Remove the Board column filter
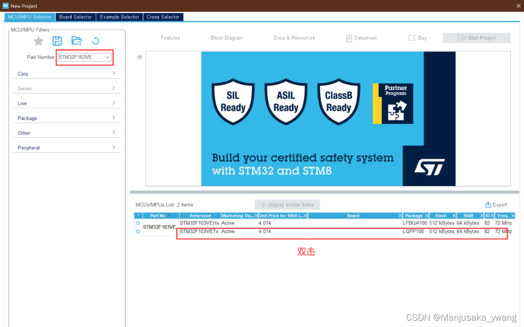524x327 pixels. [x=400, y=215]
